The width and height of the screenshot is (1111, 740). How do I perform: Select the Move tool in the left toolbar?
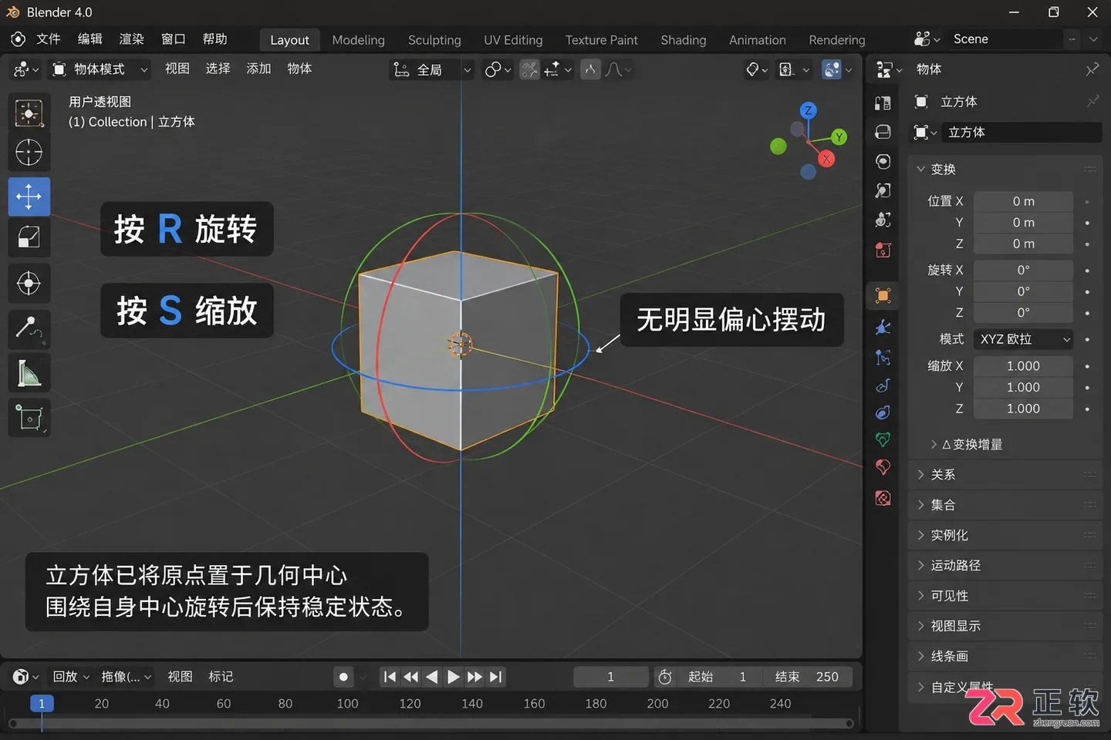[x=29, y=197]
